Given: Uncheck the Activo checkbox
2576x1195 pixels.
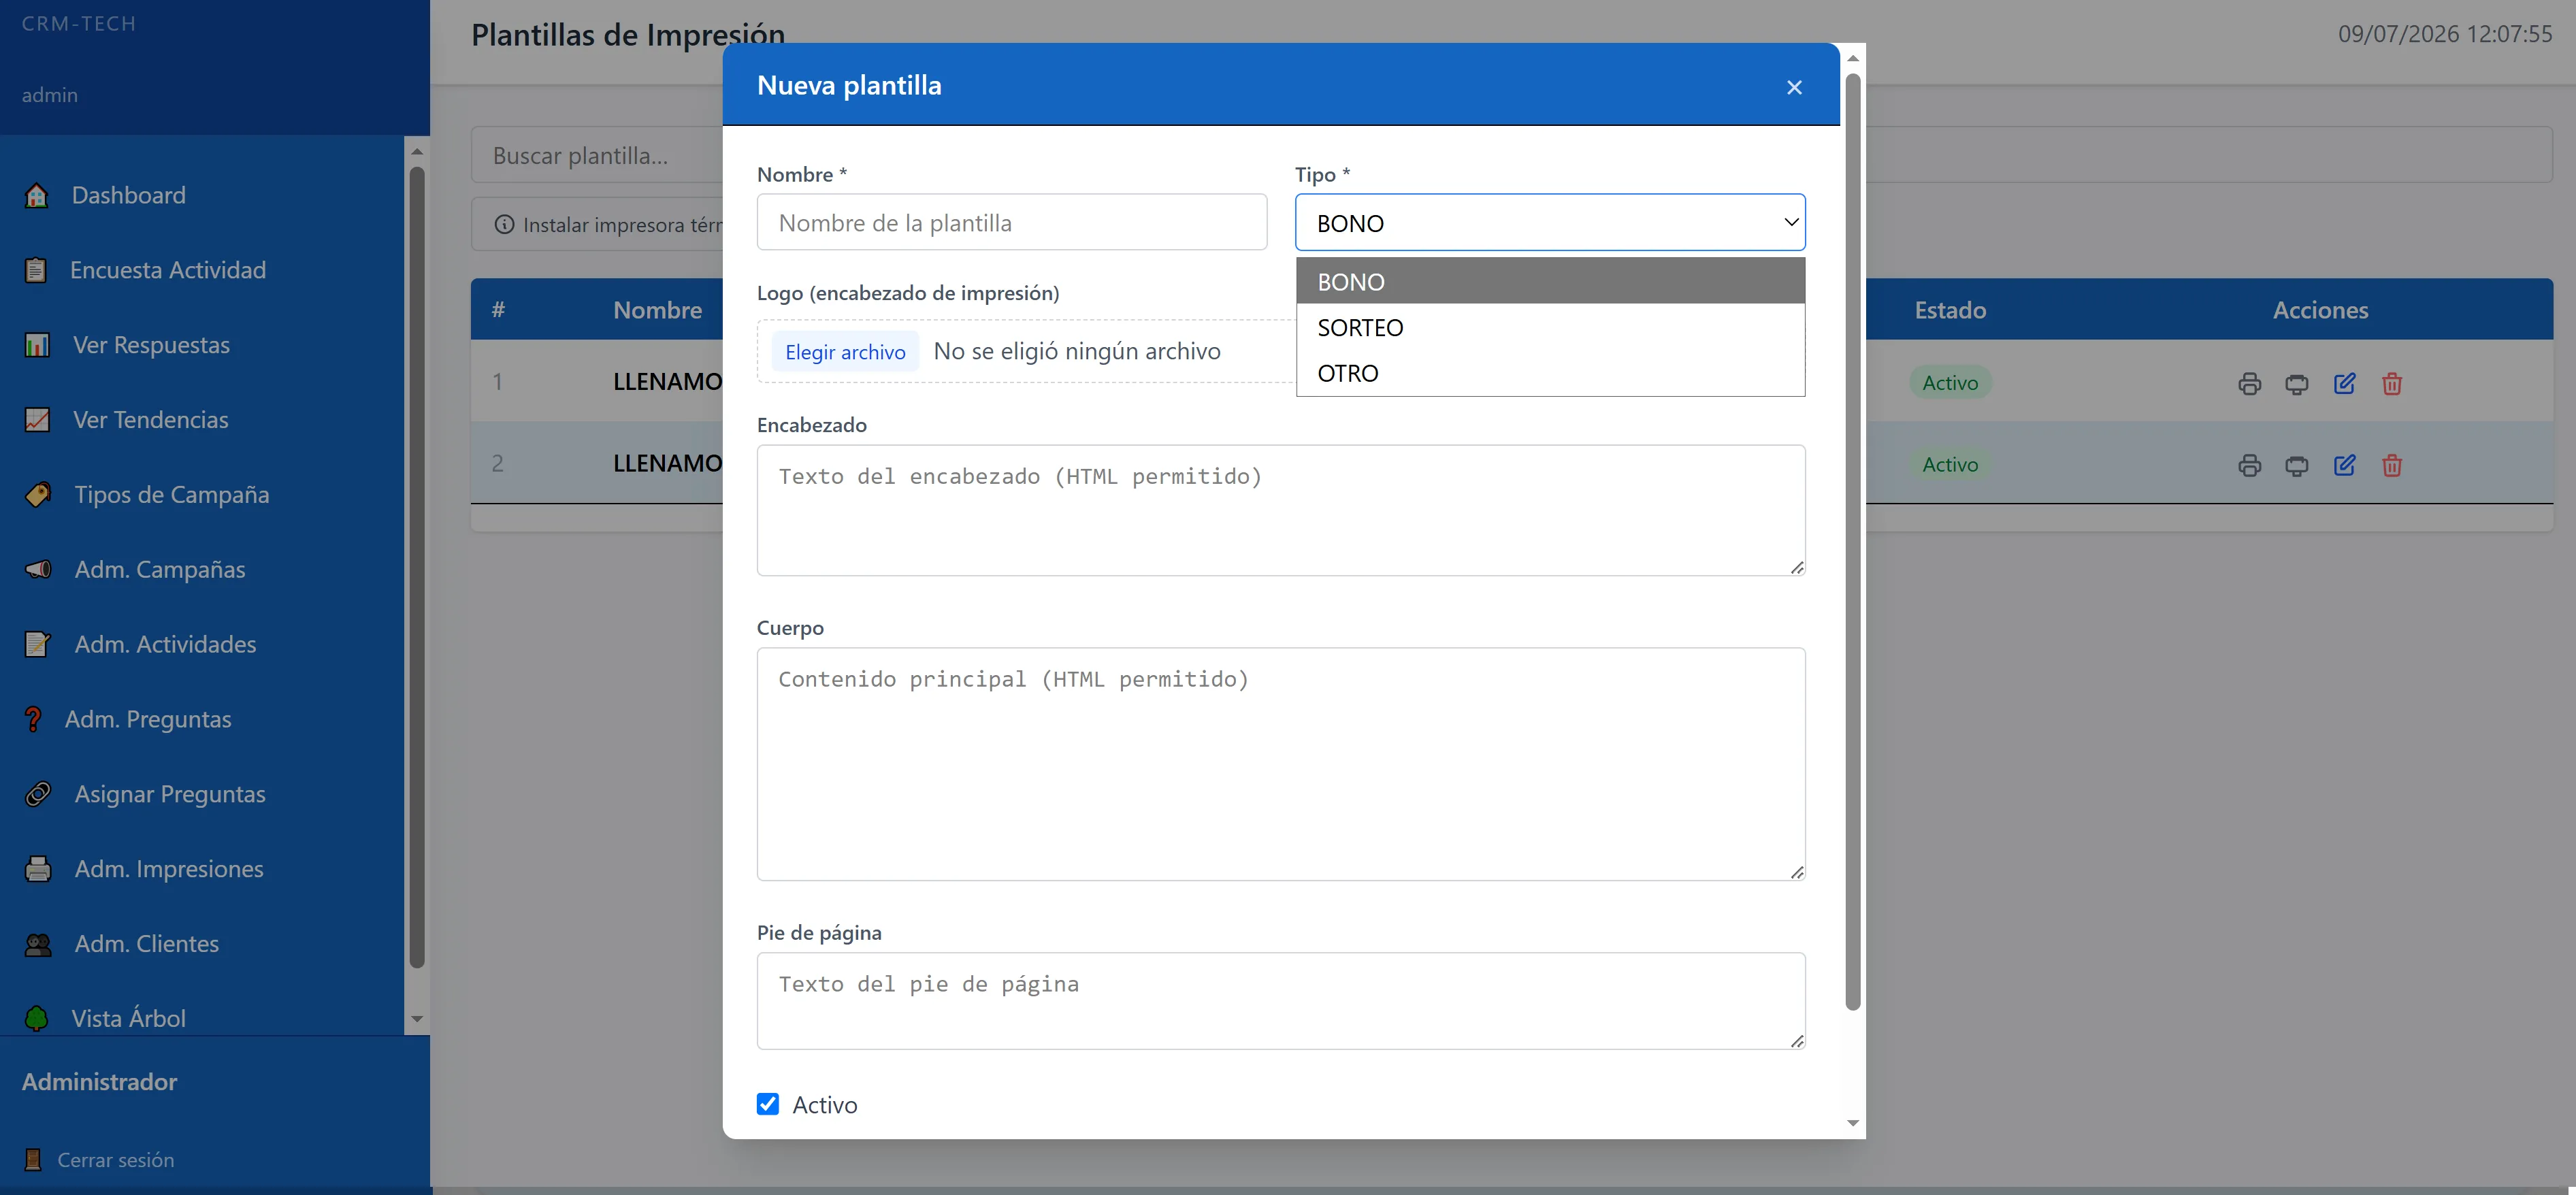Looking at the screenshot, I should [768, 1104].
